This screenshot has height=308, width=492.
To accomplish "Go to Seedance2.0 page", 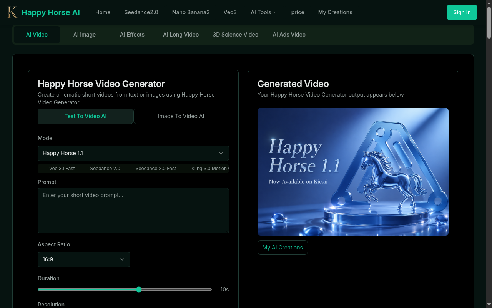I will [141, 12].
